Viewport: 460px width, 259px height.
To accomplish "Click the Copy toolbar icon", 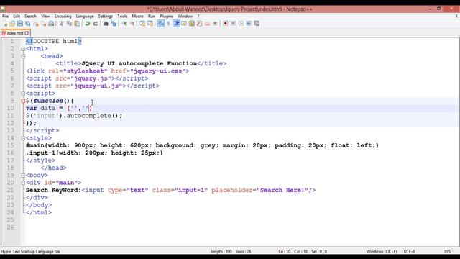I will tap(69, 24).
